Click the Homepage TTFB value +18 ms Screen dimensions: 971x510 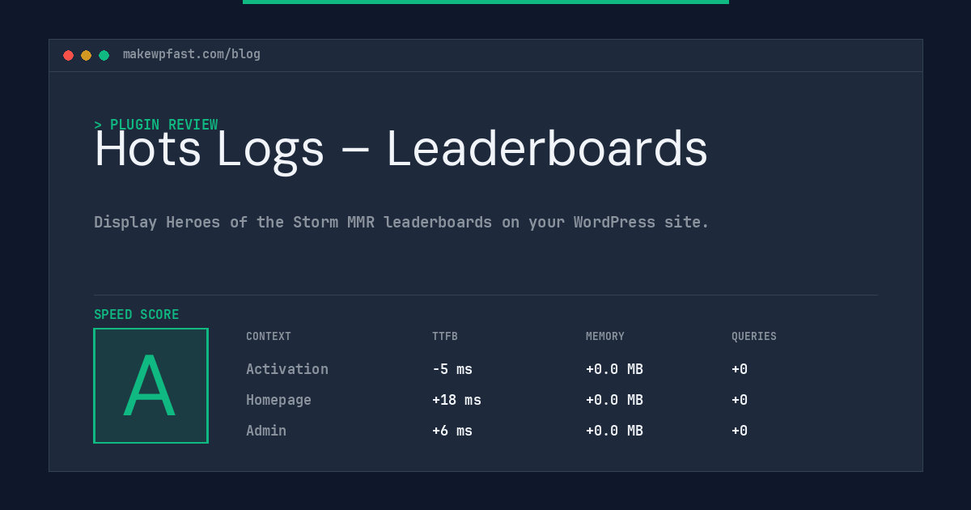tap(456, 400)
